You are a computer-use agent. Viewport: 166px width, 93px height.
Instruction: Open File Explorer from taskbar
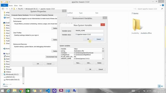[15, 91]
